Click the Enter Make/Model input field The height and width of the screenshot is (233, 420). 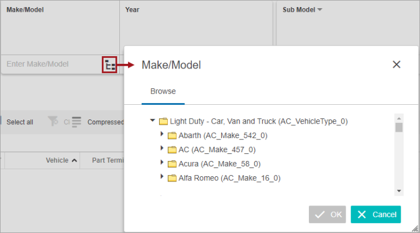51,64
